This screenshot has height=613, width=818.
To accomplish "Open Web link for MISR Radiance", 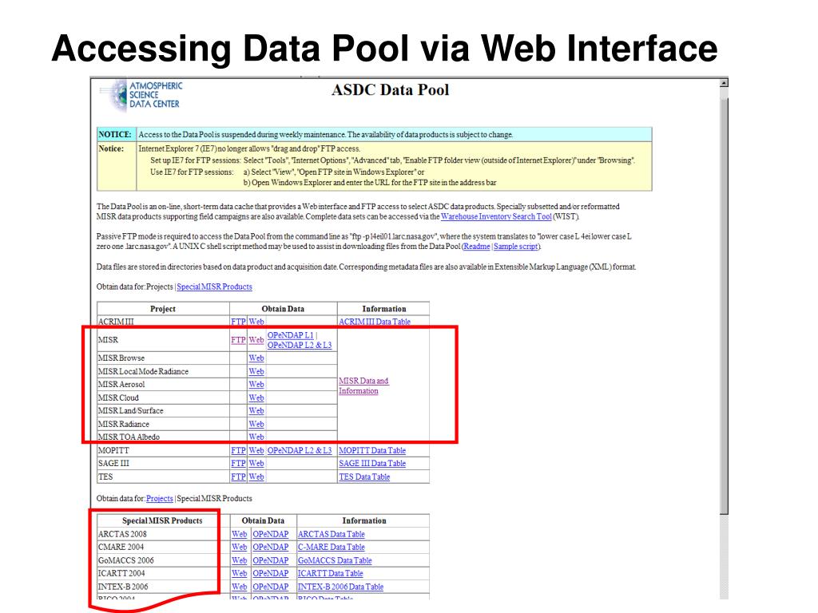I will [x=256, y=425].
